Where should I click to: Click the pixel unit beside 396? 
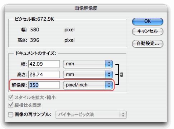coord(69,40)
